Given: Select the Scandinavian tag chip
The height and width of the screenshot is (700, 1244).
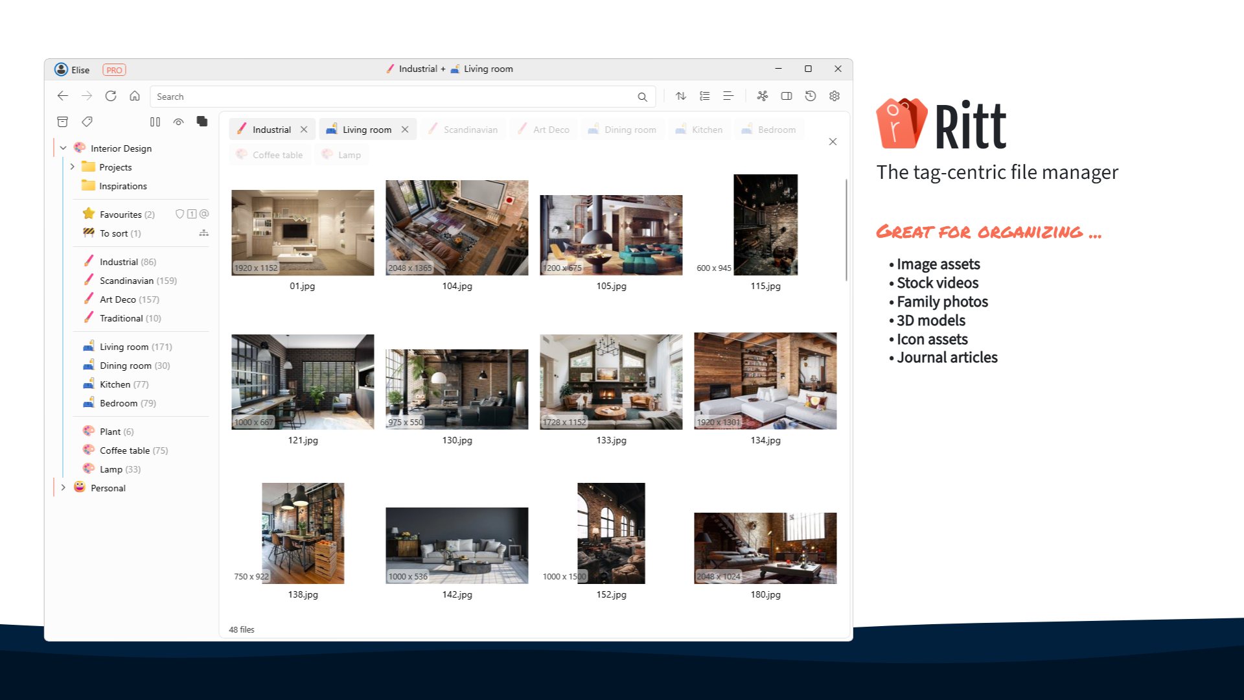Looking at the screenshot, I should (x=463, y=129).
